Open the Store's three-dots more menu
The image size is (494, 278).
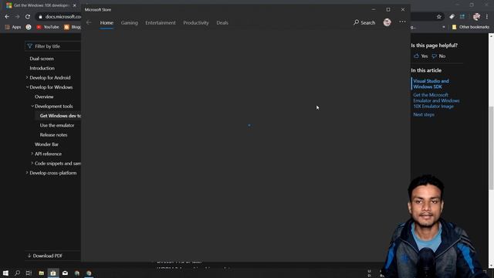402,22
